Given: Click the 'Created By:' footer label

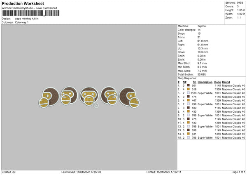Looking at the screenshot, I should [x=9, y=172].
